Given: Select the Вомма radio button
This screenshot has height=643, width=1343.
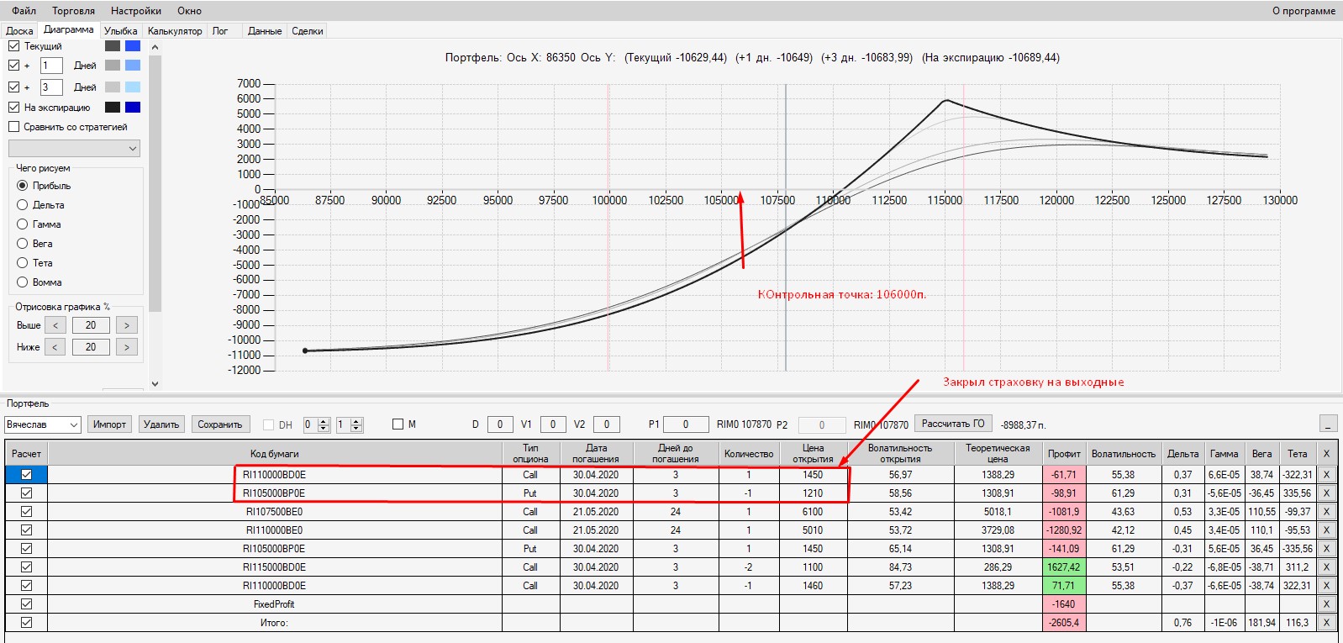Looking at the screenshot, I should [23, 282].
